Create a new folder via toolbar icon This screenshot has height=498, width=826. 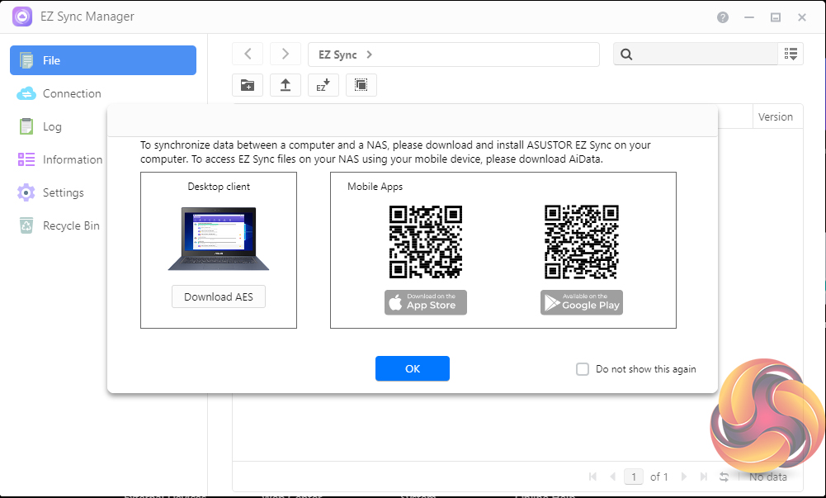click(x=248, y=85)
